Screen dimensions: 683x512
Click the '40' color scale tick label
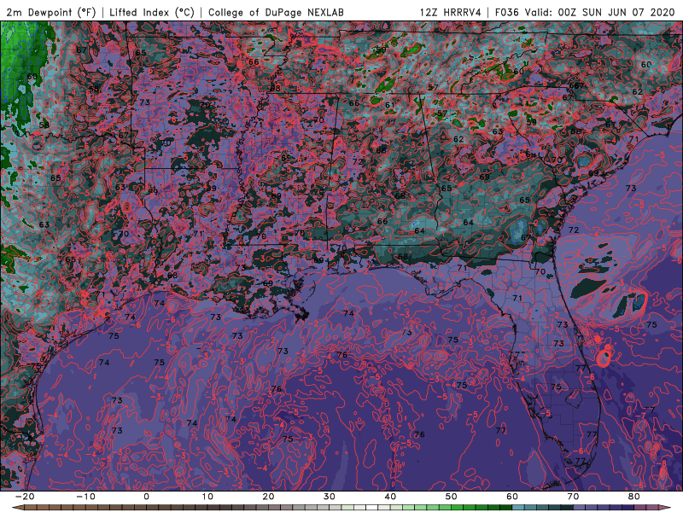(x=390, y=497)
